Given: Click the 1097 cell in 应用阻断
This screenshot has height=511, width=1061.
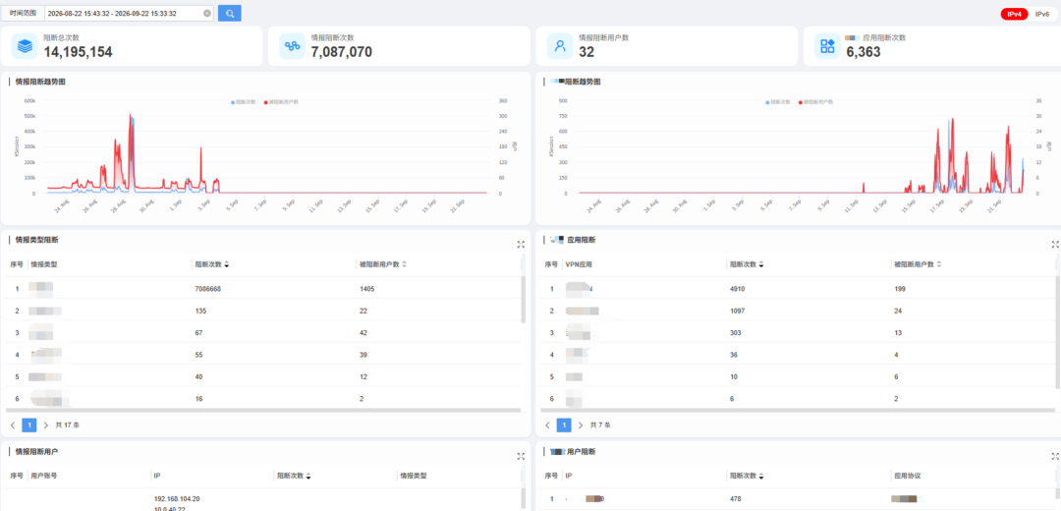Looking at the screenshot, I should 737,311.
